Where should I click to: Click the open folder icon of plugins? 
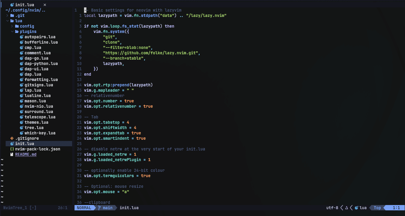[x=17, y=31]
